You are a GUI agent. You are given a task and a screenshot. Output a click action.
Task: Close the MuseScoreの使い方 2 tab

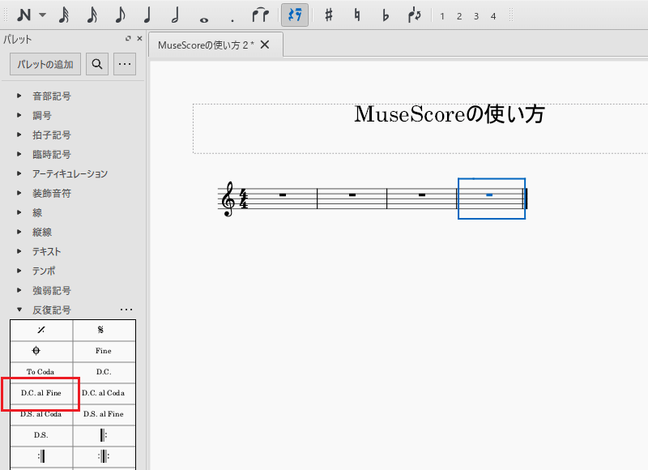265,45
